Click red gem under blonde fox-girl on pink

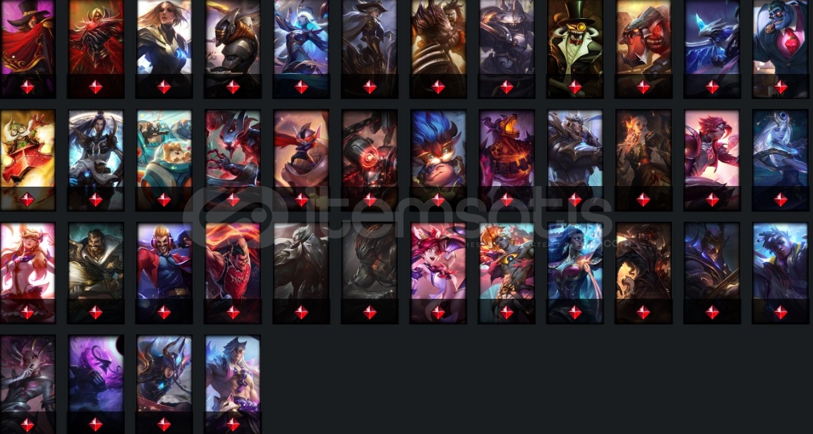(x=27, y=313)
